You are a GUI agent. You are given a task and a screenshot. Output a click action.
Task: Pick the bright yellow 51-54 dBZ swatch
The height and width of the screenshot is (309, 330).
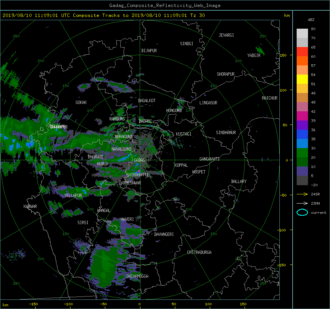click(x=302, y=79)
